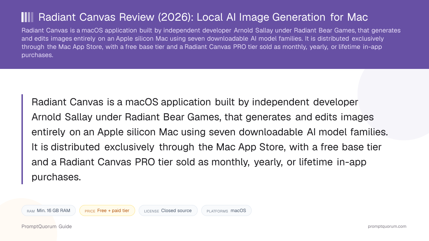Click the PromptQuorum Guide footer text

46,226
